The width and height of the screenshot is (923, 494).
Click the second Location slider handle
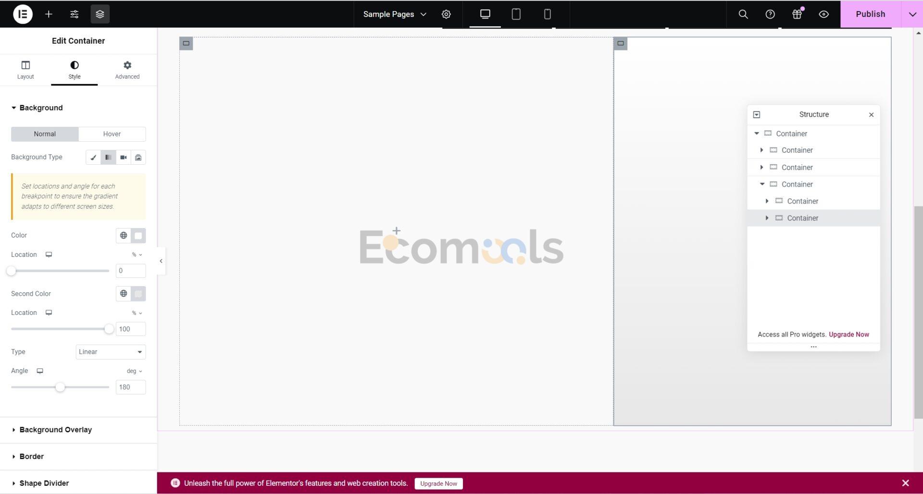109,329
